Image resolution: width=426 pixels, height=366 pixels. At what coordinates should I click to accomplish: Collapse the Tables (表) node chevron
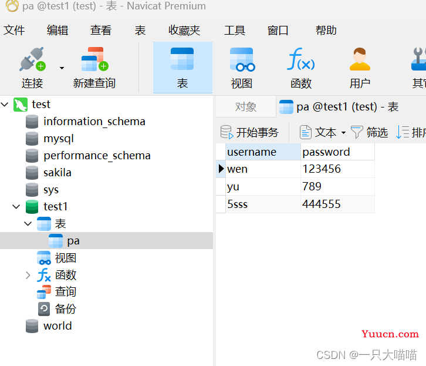point(28,224)
